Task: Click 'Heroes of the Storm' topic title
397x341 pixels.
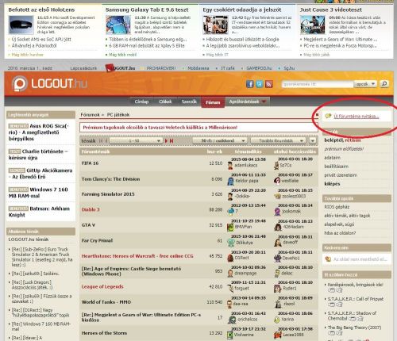Action: pyautogui.click(x=104, y=333)
